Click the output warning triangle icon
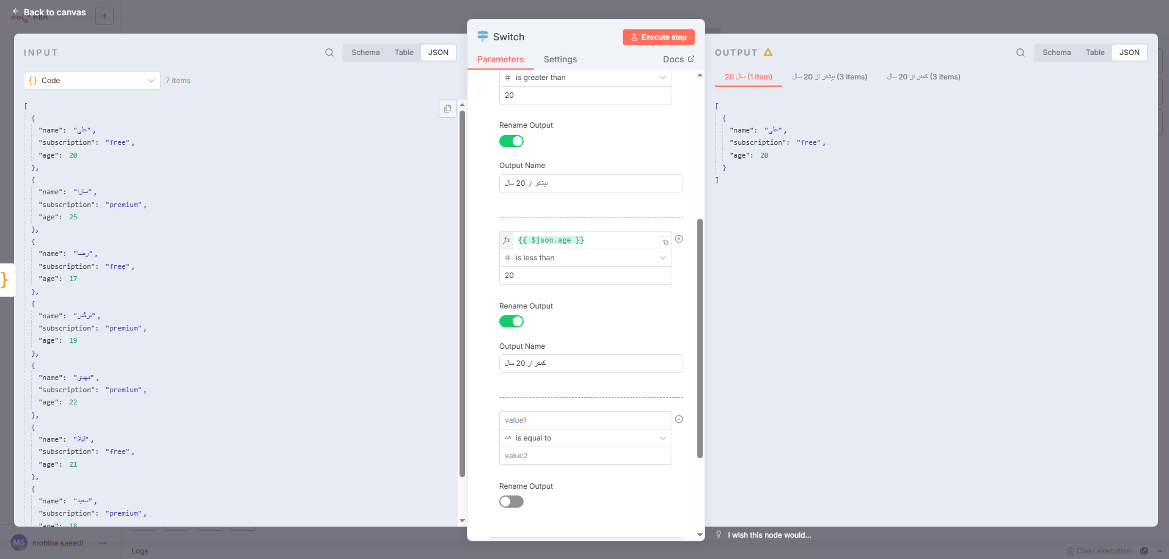1169x559 pixels. [768, 53]
